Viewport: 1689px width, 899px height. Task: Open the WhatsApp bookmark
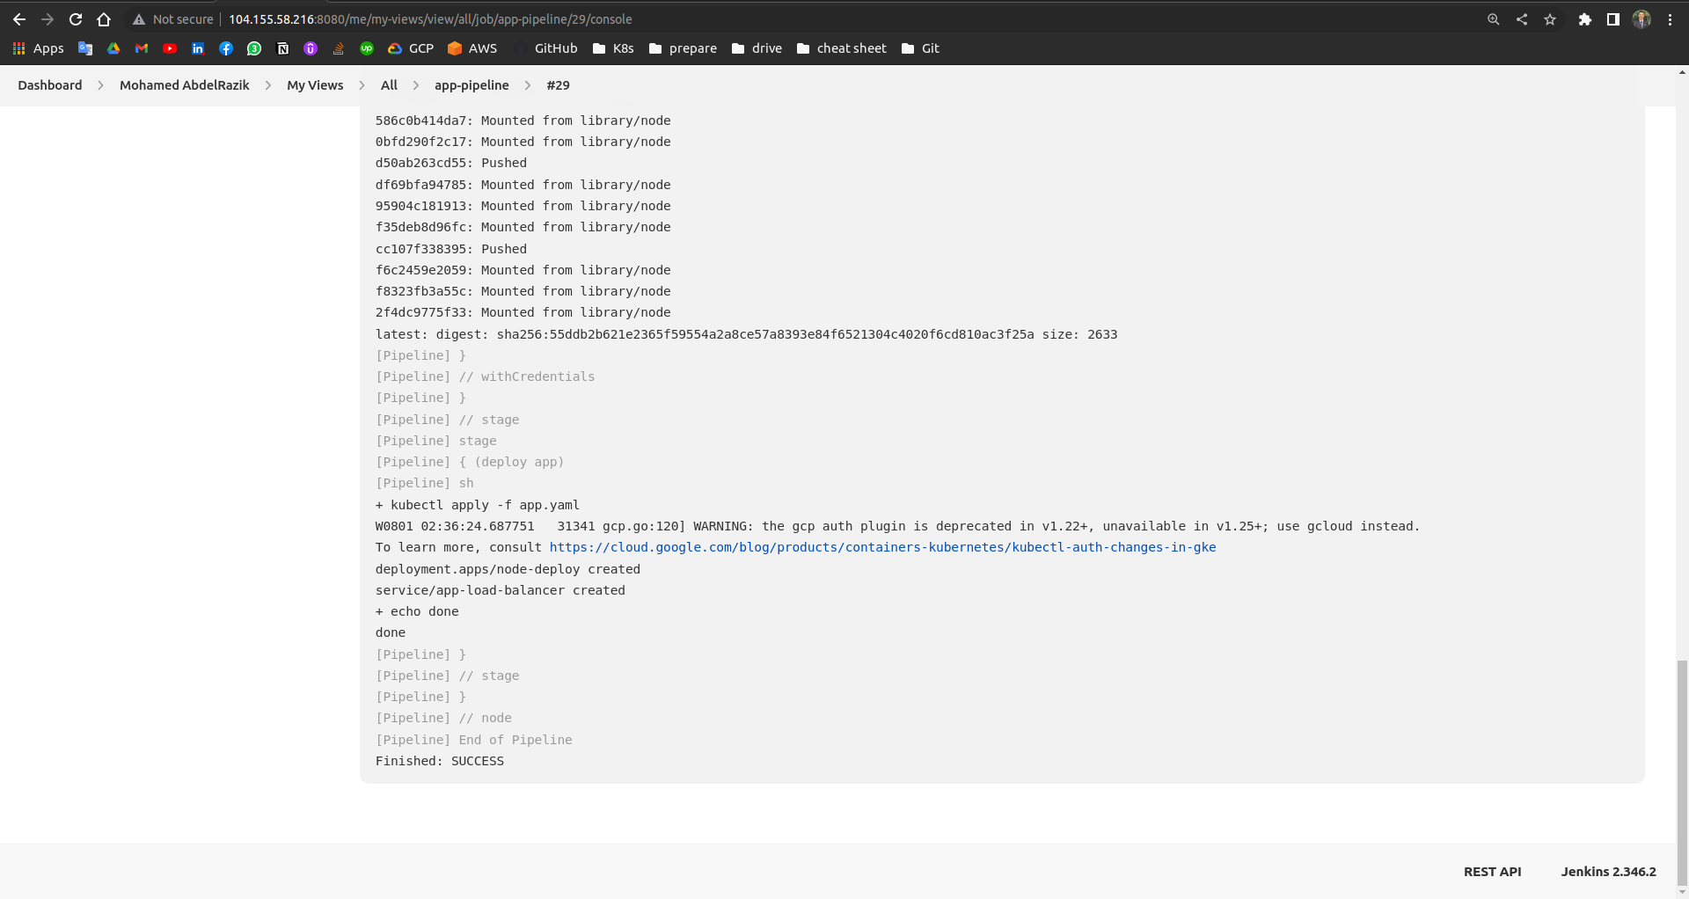(x=254, y=48)
